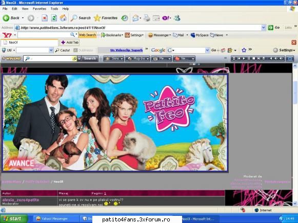Open Yahoo Mail from the toolbar

coord(178,35)
